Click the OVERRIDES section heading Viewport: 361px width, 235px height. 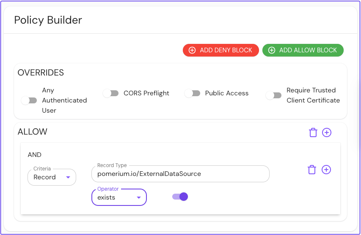[41, 73]
